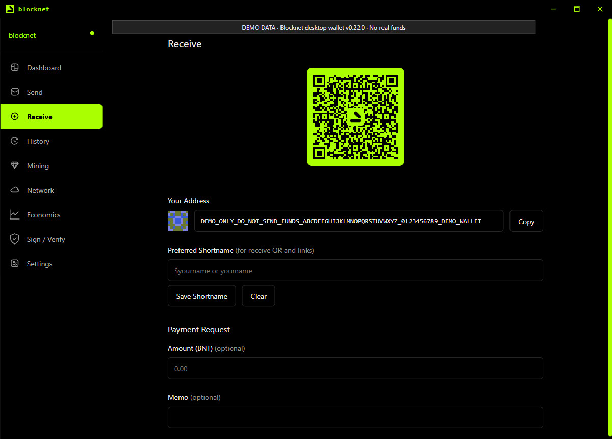Click the receive QR code image
This screenshot has width=612, height=439.
355,117
